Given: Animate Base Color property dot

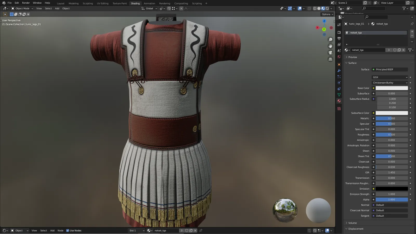Looking at the screenshot, I should 410,88.
